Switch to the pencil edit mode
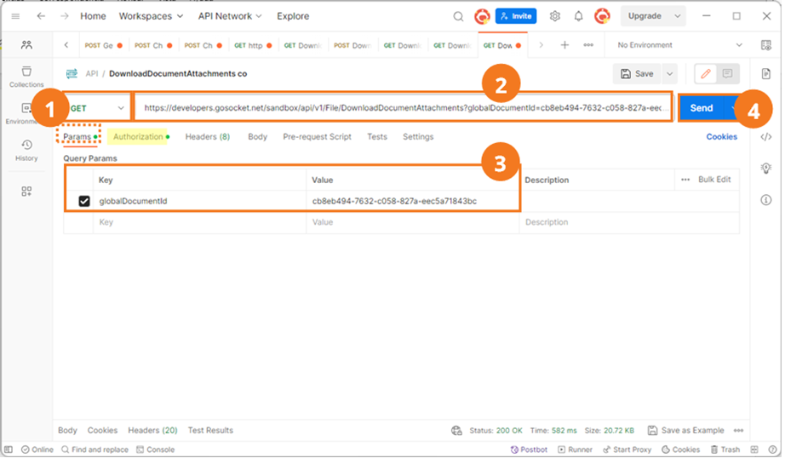The image size is (785, 458). [x=706, y=74]
